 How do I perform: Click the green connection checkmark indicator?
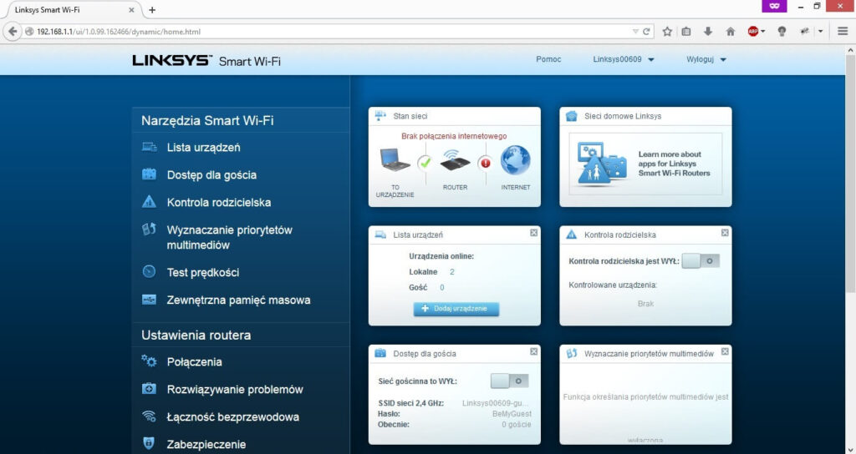[x=425, y=163]
